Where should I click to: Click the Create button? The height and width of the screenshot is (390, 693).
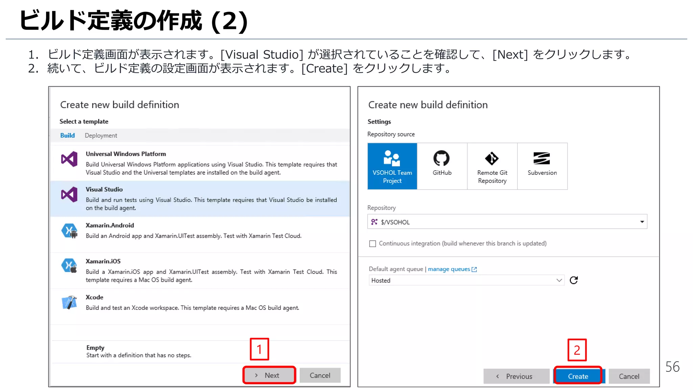pyautogui.click(x=578, y=376)
